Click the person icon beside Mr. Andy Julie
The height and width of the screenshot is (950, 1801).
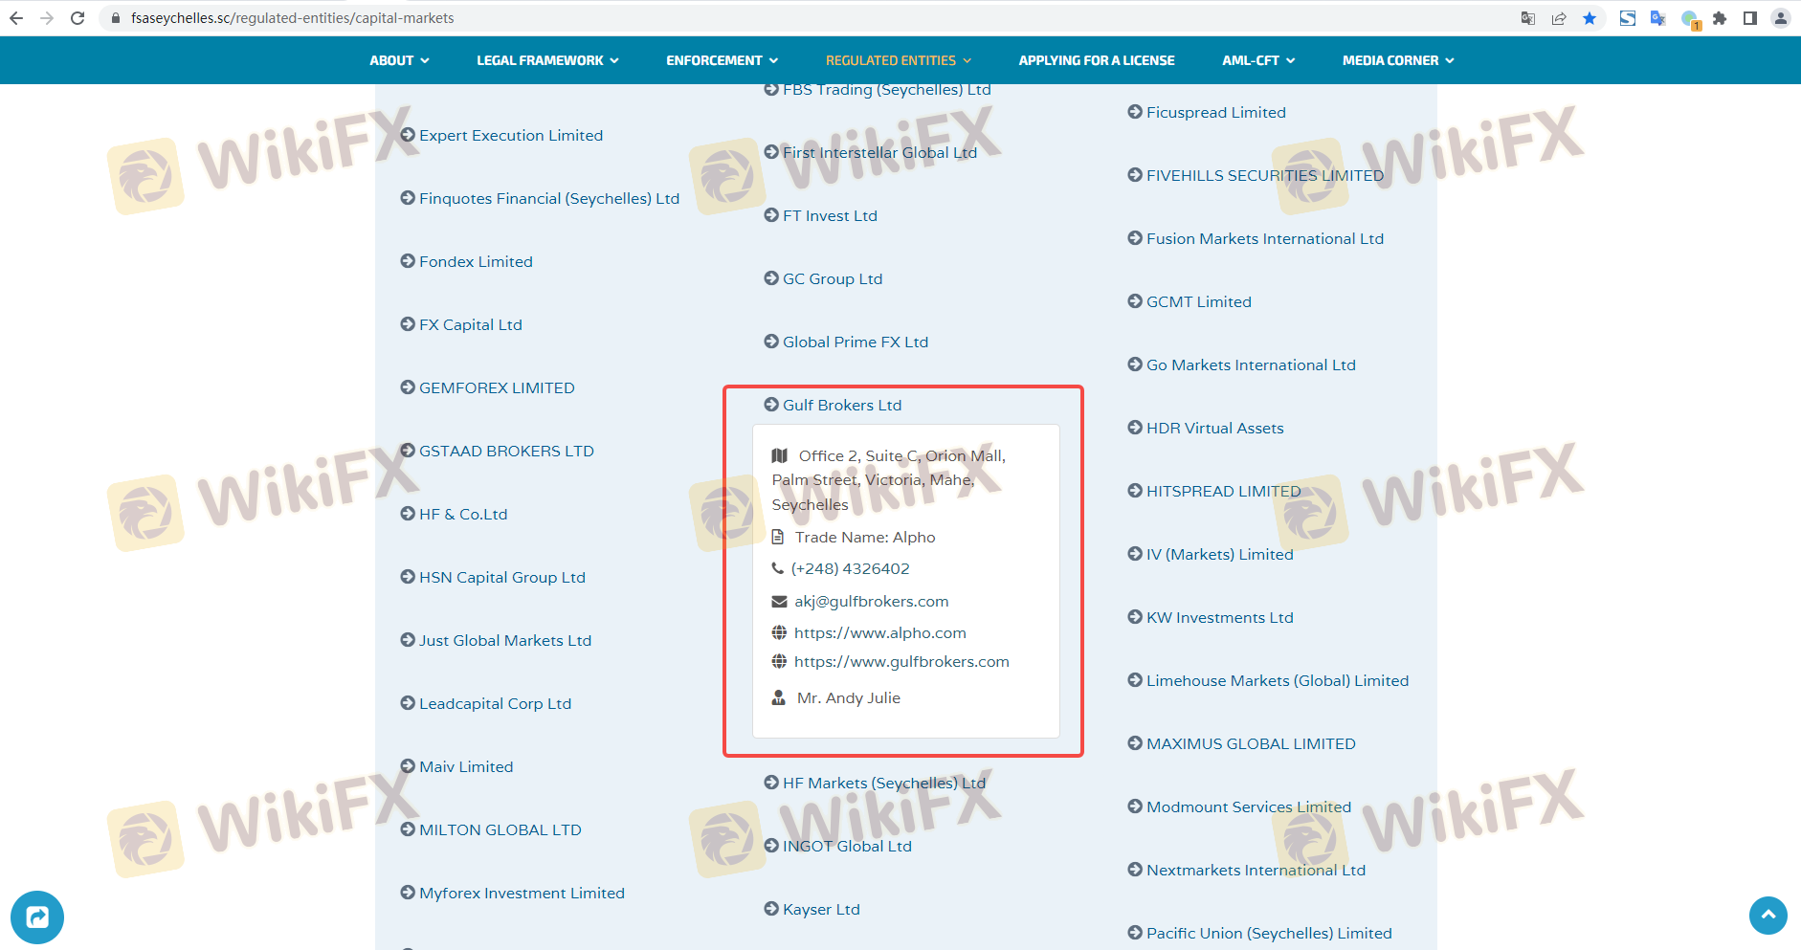coord(779,698)
